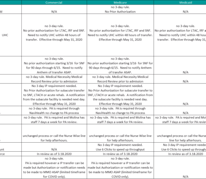This screenshot has width=206, height=179.
Task: Select Medicare 'Use 6 Clicks to speed up' cell
Action: pos(120,147)
